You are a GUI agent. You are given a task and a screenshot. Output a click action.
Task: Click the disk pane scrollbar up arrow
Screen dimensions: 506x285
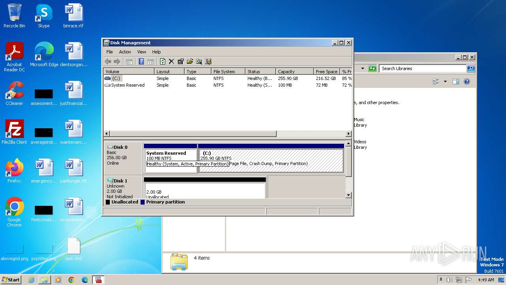tap(348, 143)
